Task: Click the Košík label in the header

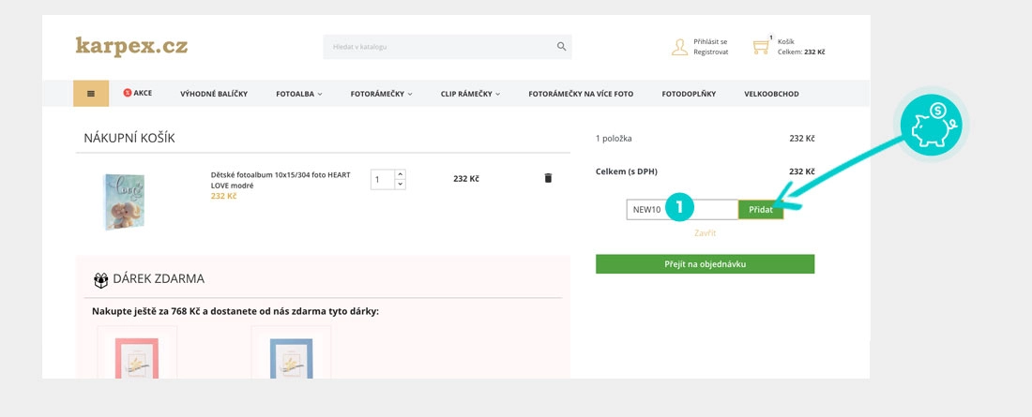Action: (x=786, y=41)
